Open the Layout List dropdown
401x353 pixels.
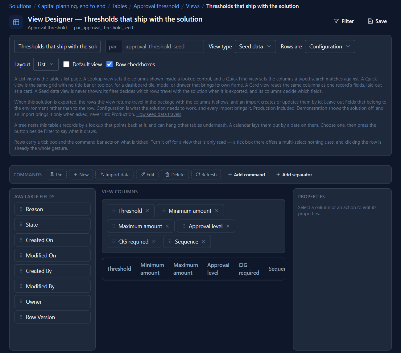[46, 64]
